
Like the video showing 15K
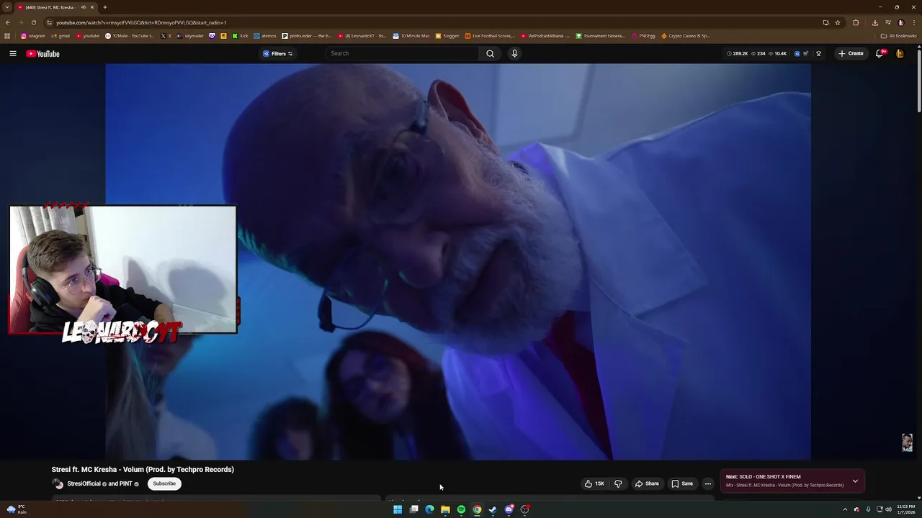tap(595, 483)
